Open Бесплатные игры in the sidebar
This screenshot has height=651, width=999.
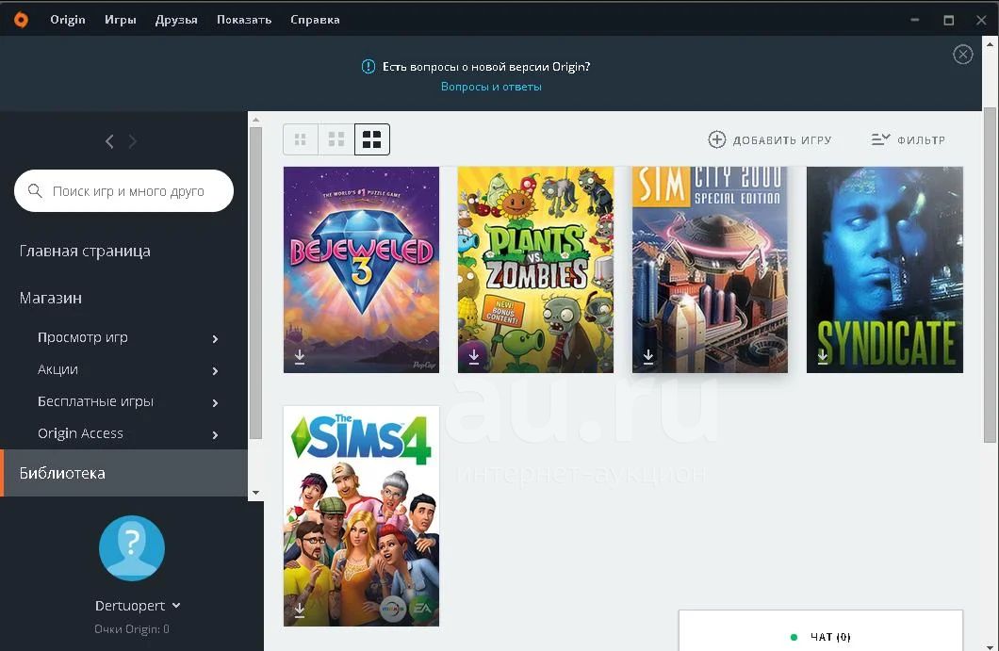pos(95,401)
